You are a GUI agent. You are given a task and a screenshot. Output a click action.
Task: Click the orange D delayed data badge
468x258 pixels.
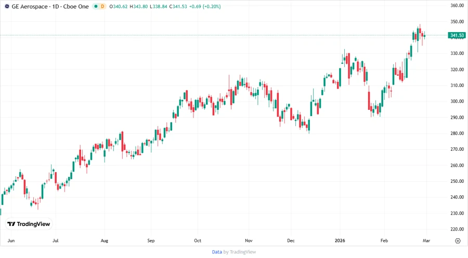(102, 6)
